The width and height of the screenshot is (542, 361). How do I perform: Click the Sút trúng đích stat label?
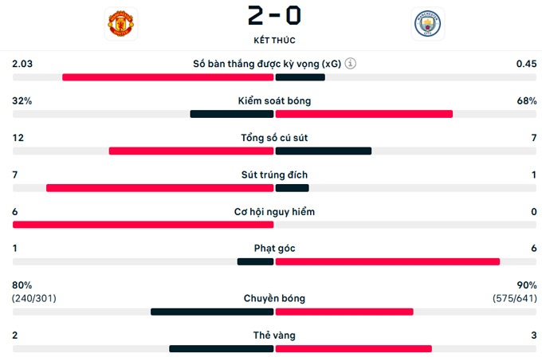275,175
